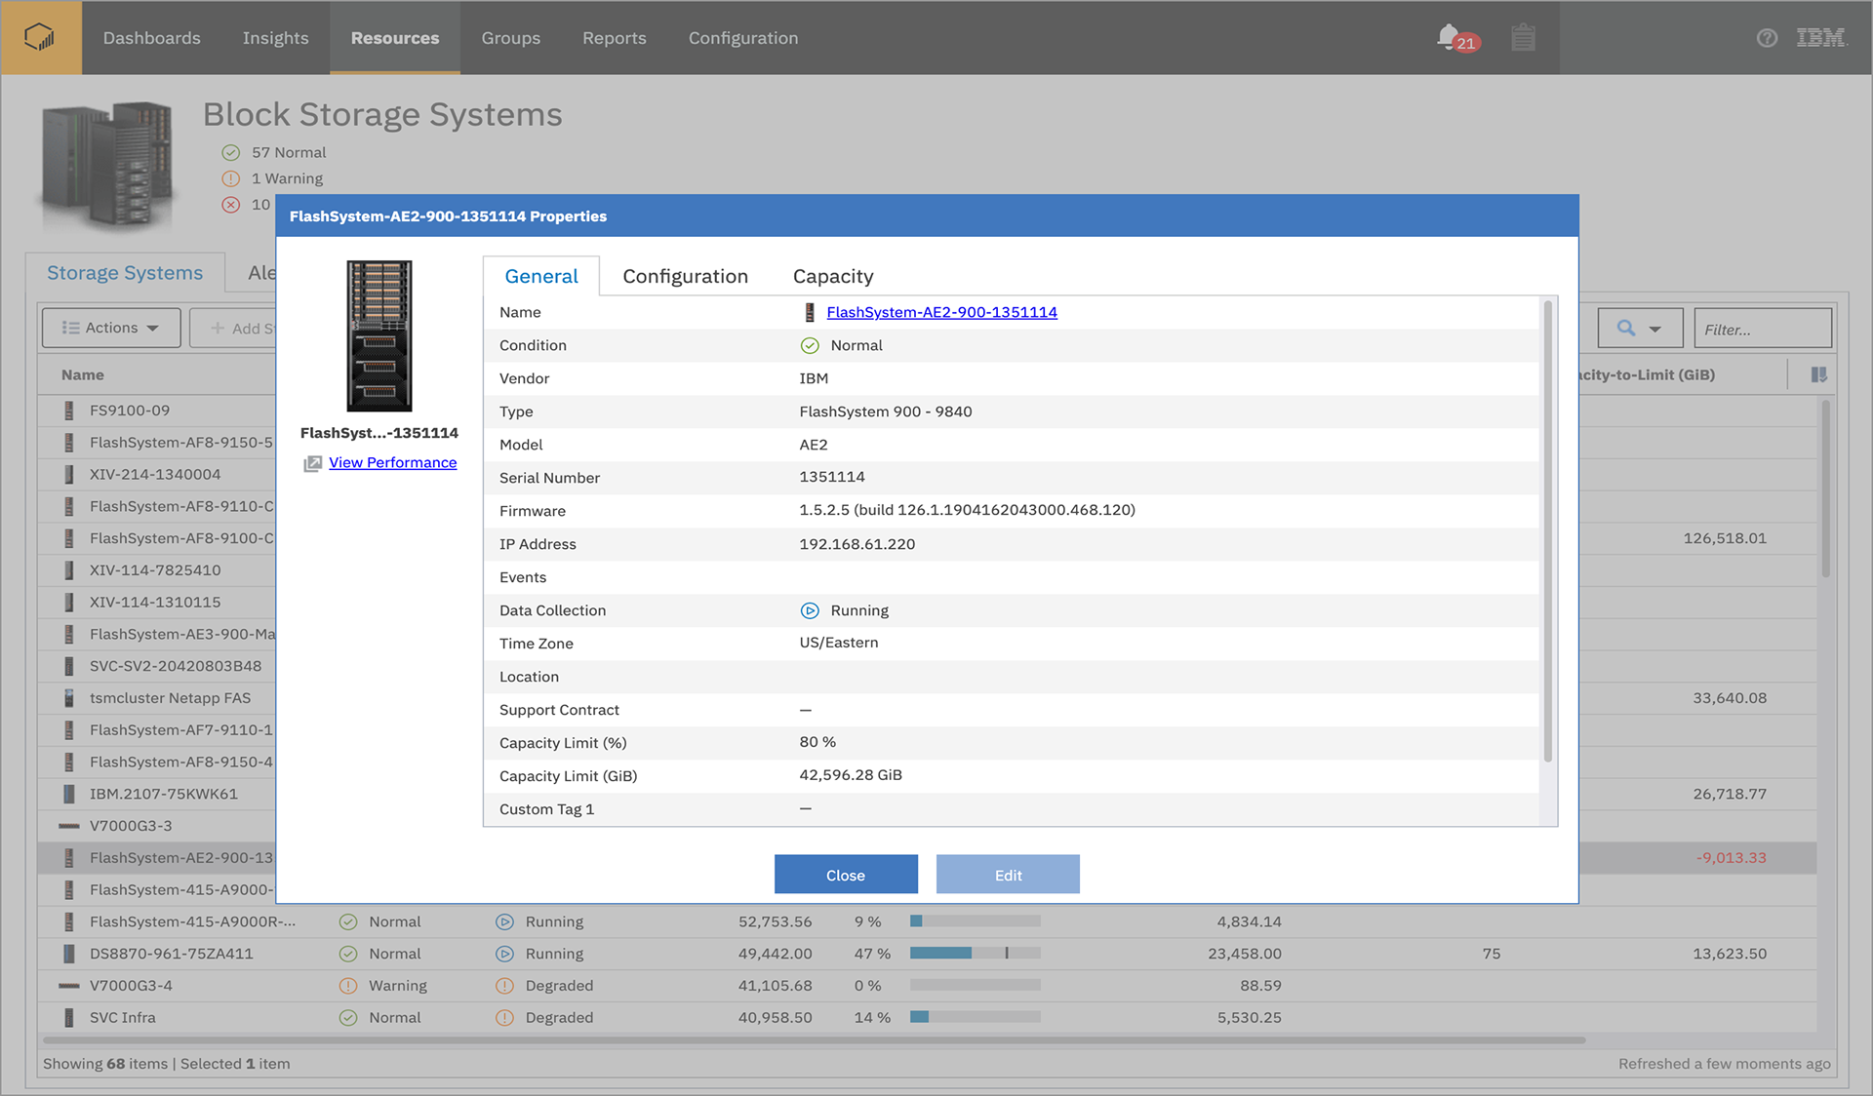The height and width of the screenshot is (1096, 1873).
Task: Click the View Performance chart icon
Action: (x=312, y=463)
